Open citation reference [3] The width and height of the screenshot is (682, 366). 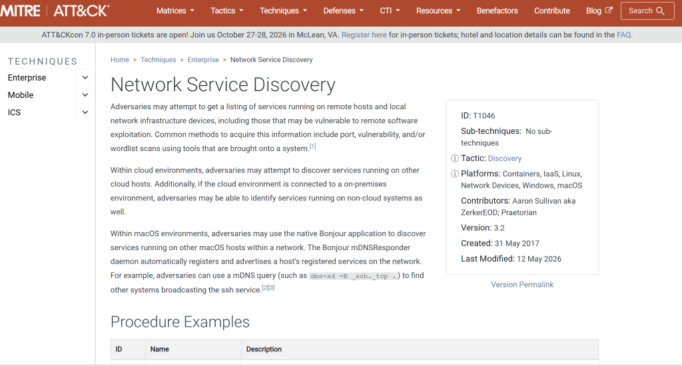[x=272, y=287]
